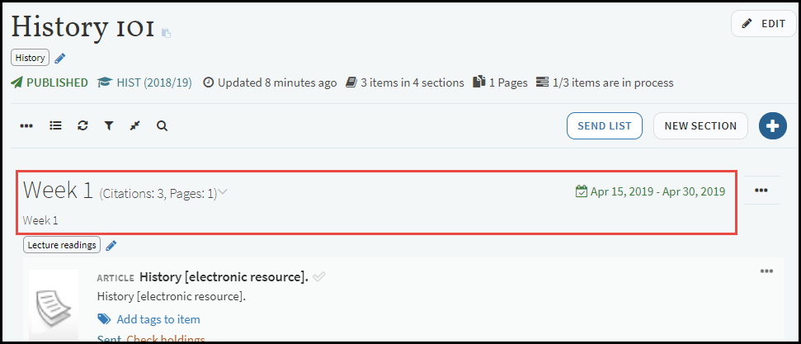
Task: Click the article document thumbnail image
Action: (x=54, y=306)
